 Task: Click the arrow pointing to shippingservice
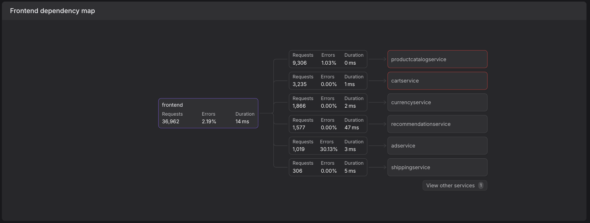pos(378,168)
